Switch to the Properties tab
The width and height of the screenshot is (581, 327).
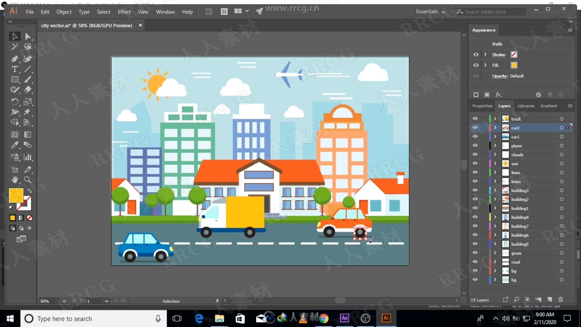point(482,106)
